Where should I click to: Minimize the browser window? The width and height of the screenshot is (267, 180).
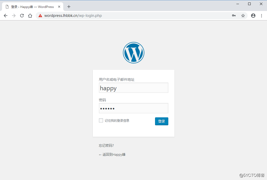(238, 4)
